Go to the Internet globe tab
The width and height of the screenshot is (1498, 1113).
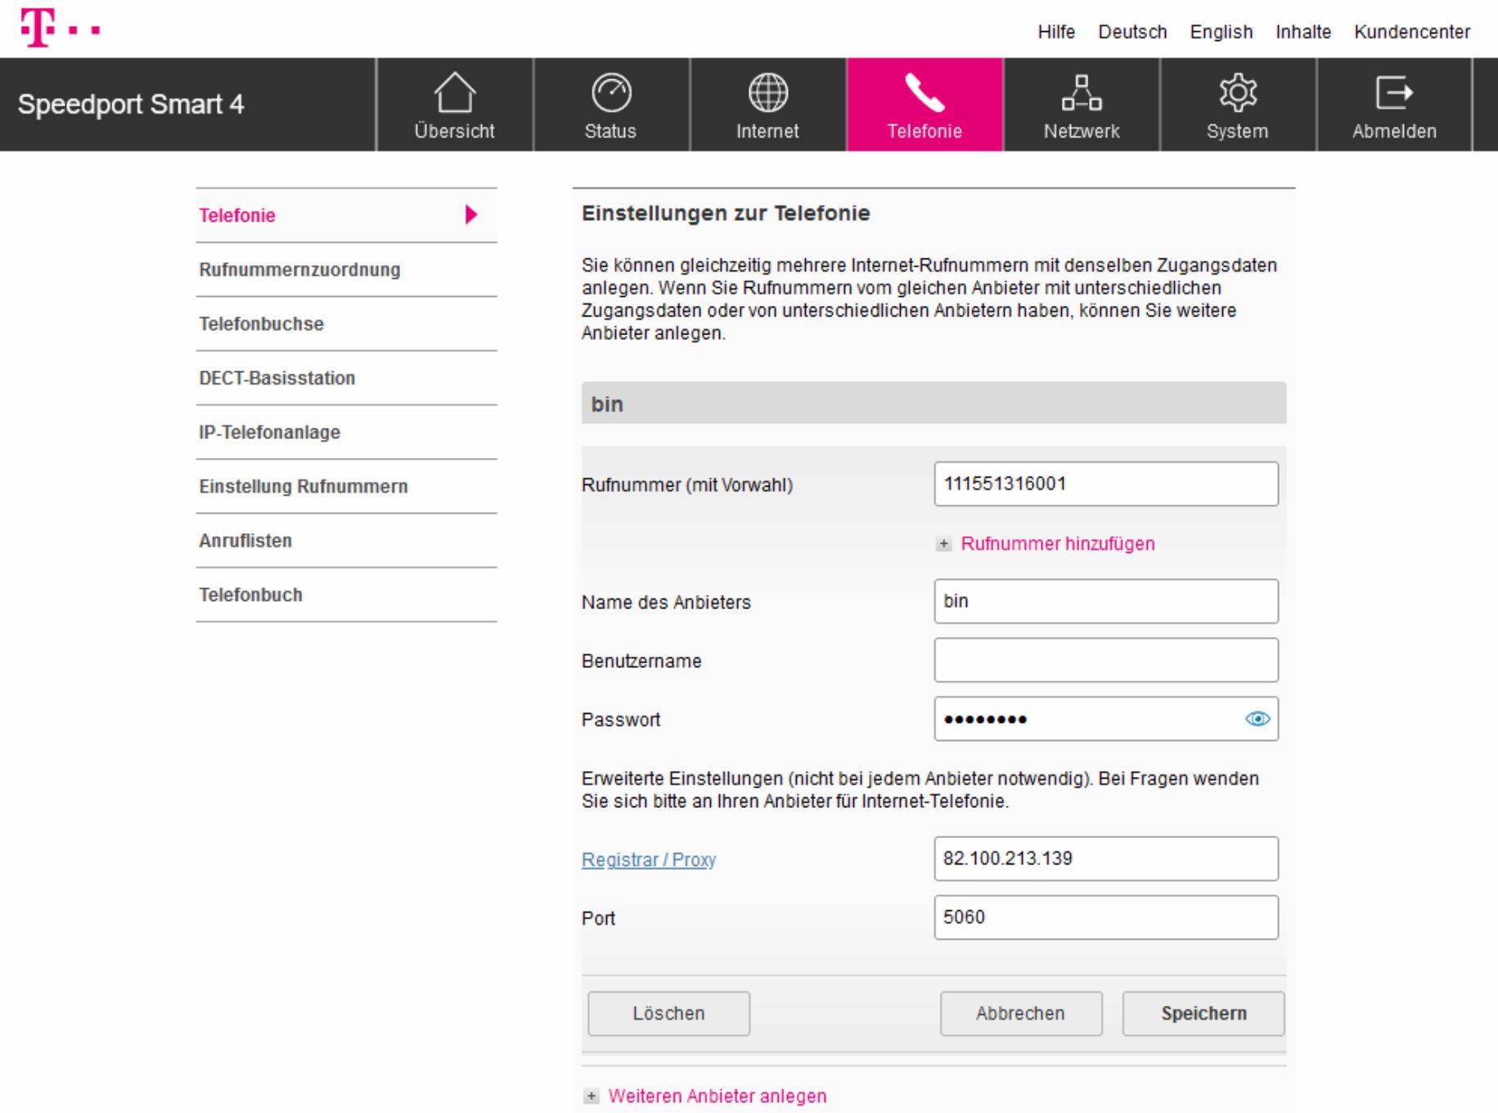click(x=768, y=105)
